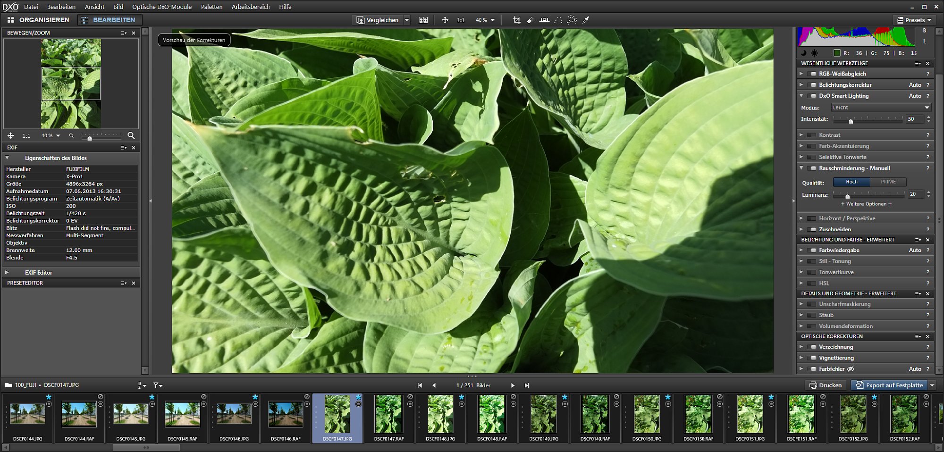Select the move/pan hand tool
Viewport: 944px width, 452px height.
[x=445, y=20]
